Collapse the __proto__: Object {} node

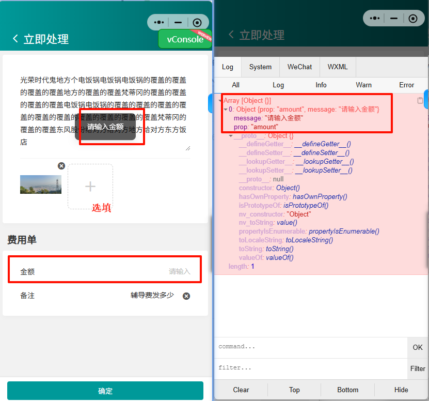[231, 136]
